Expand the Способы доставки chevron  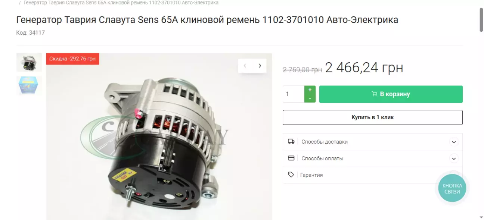coord(454,142)
